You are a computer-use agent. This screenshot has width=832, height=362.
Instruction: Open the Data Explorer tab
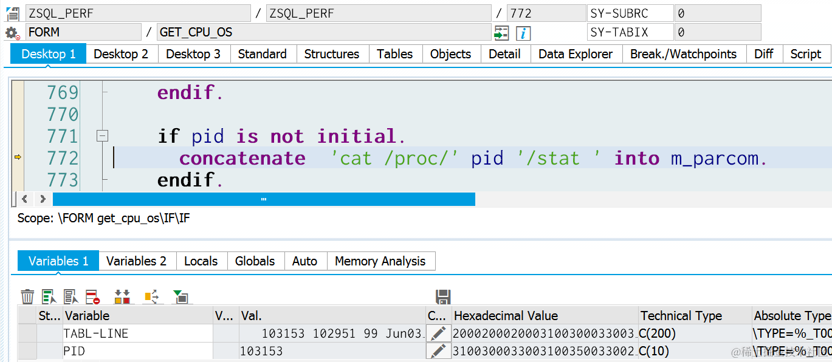coord(576,54)
